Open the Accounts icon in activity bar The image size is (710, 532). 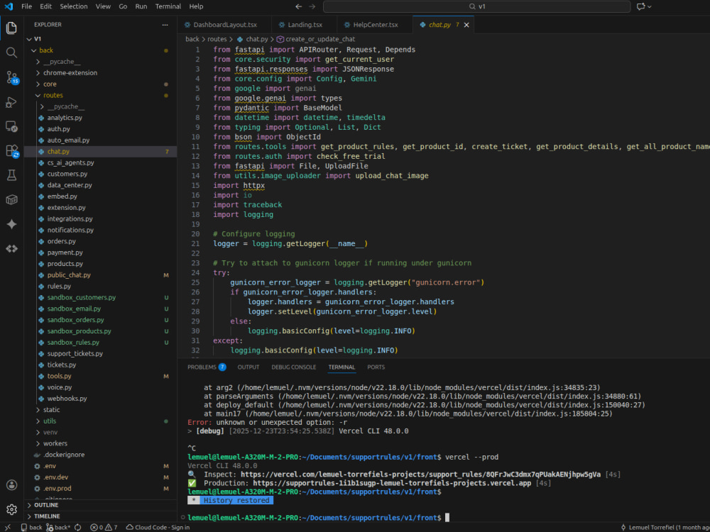12,485
